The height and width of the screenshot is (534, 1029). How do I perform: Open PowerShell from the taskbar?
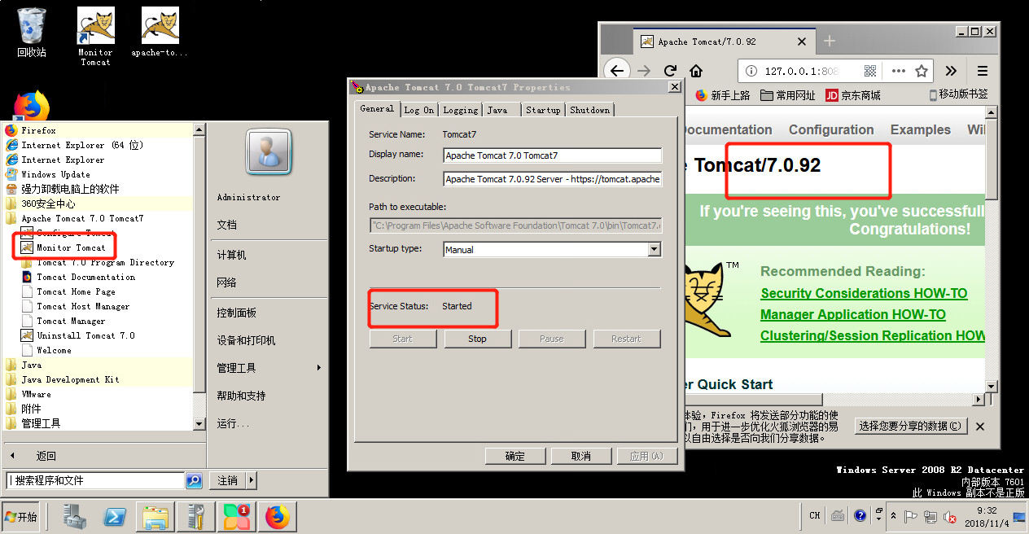(114, 517)
